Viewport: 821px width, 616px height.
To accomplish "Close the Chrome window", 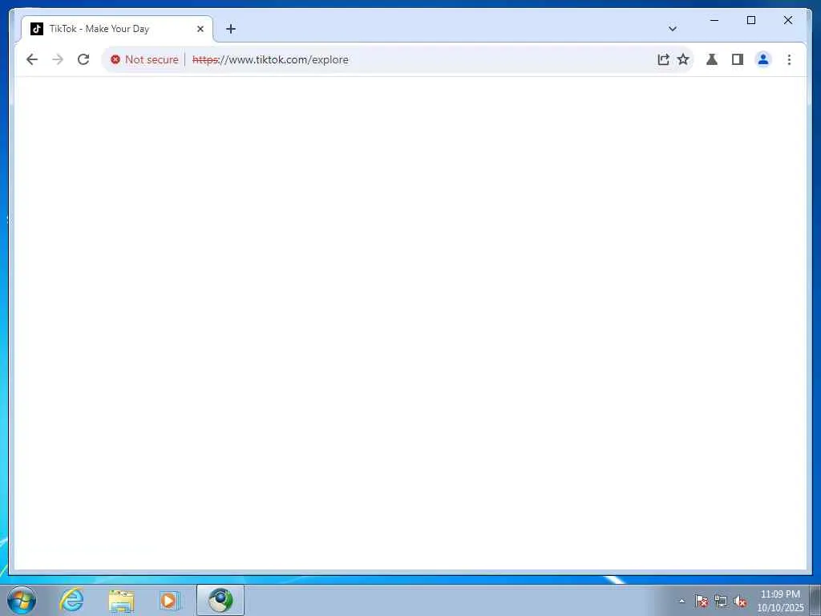I will [787, 20].
